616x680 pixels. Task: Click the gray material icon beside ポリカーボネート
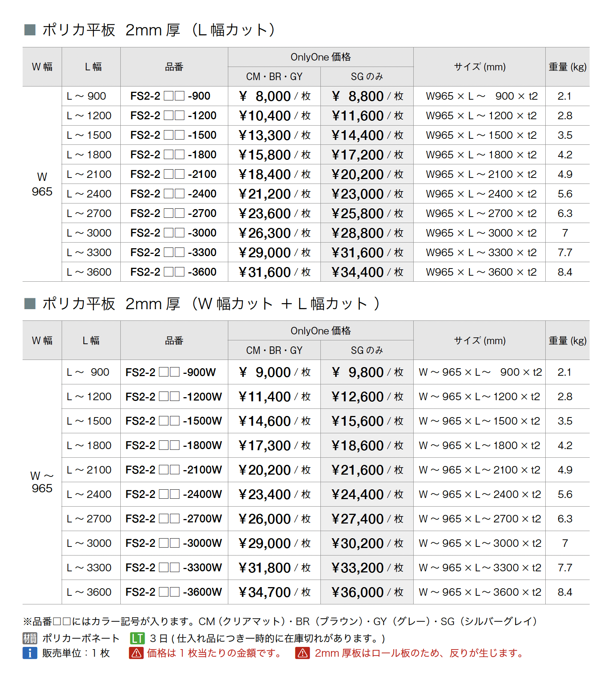click(30, 638)
